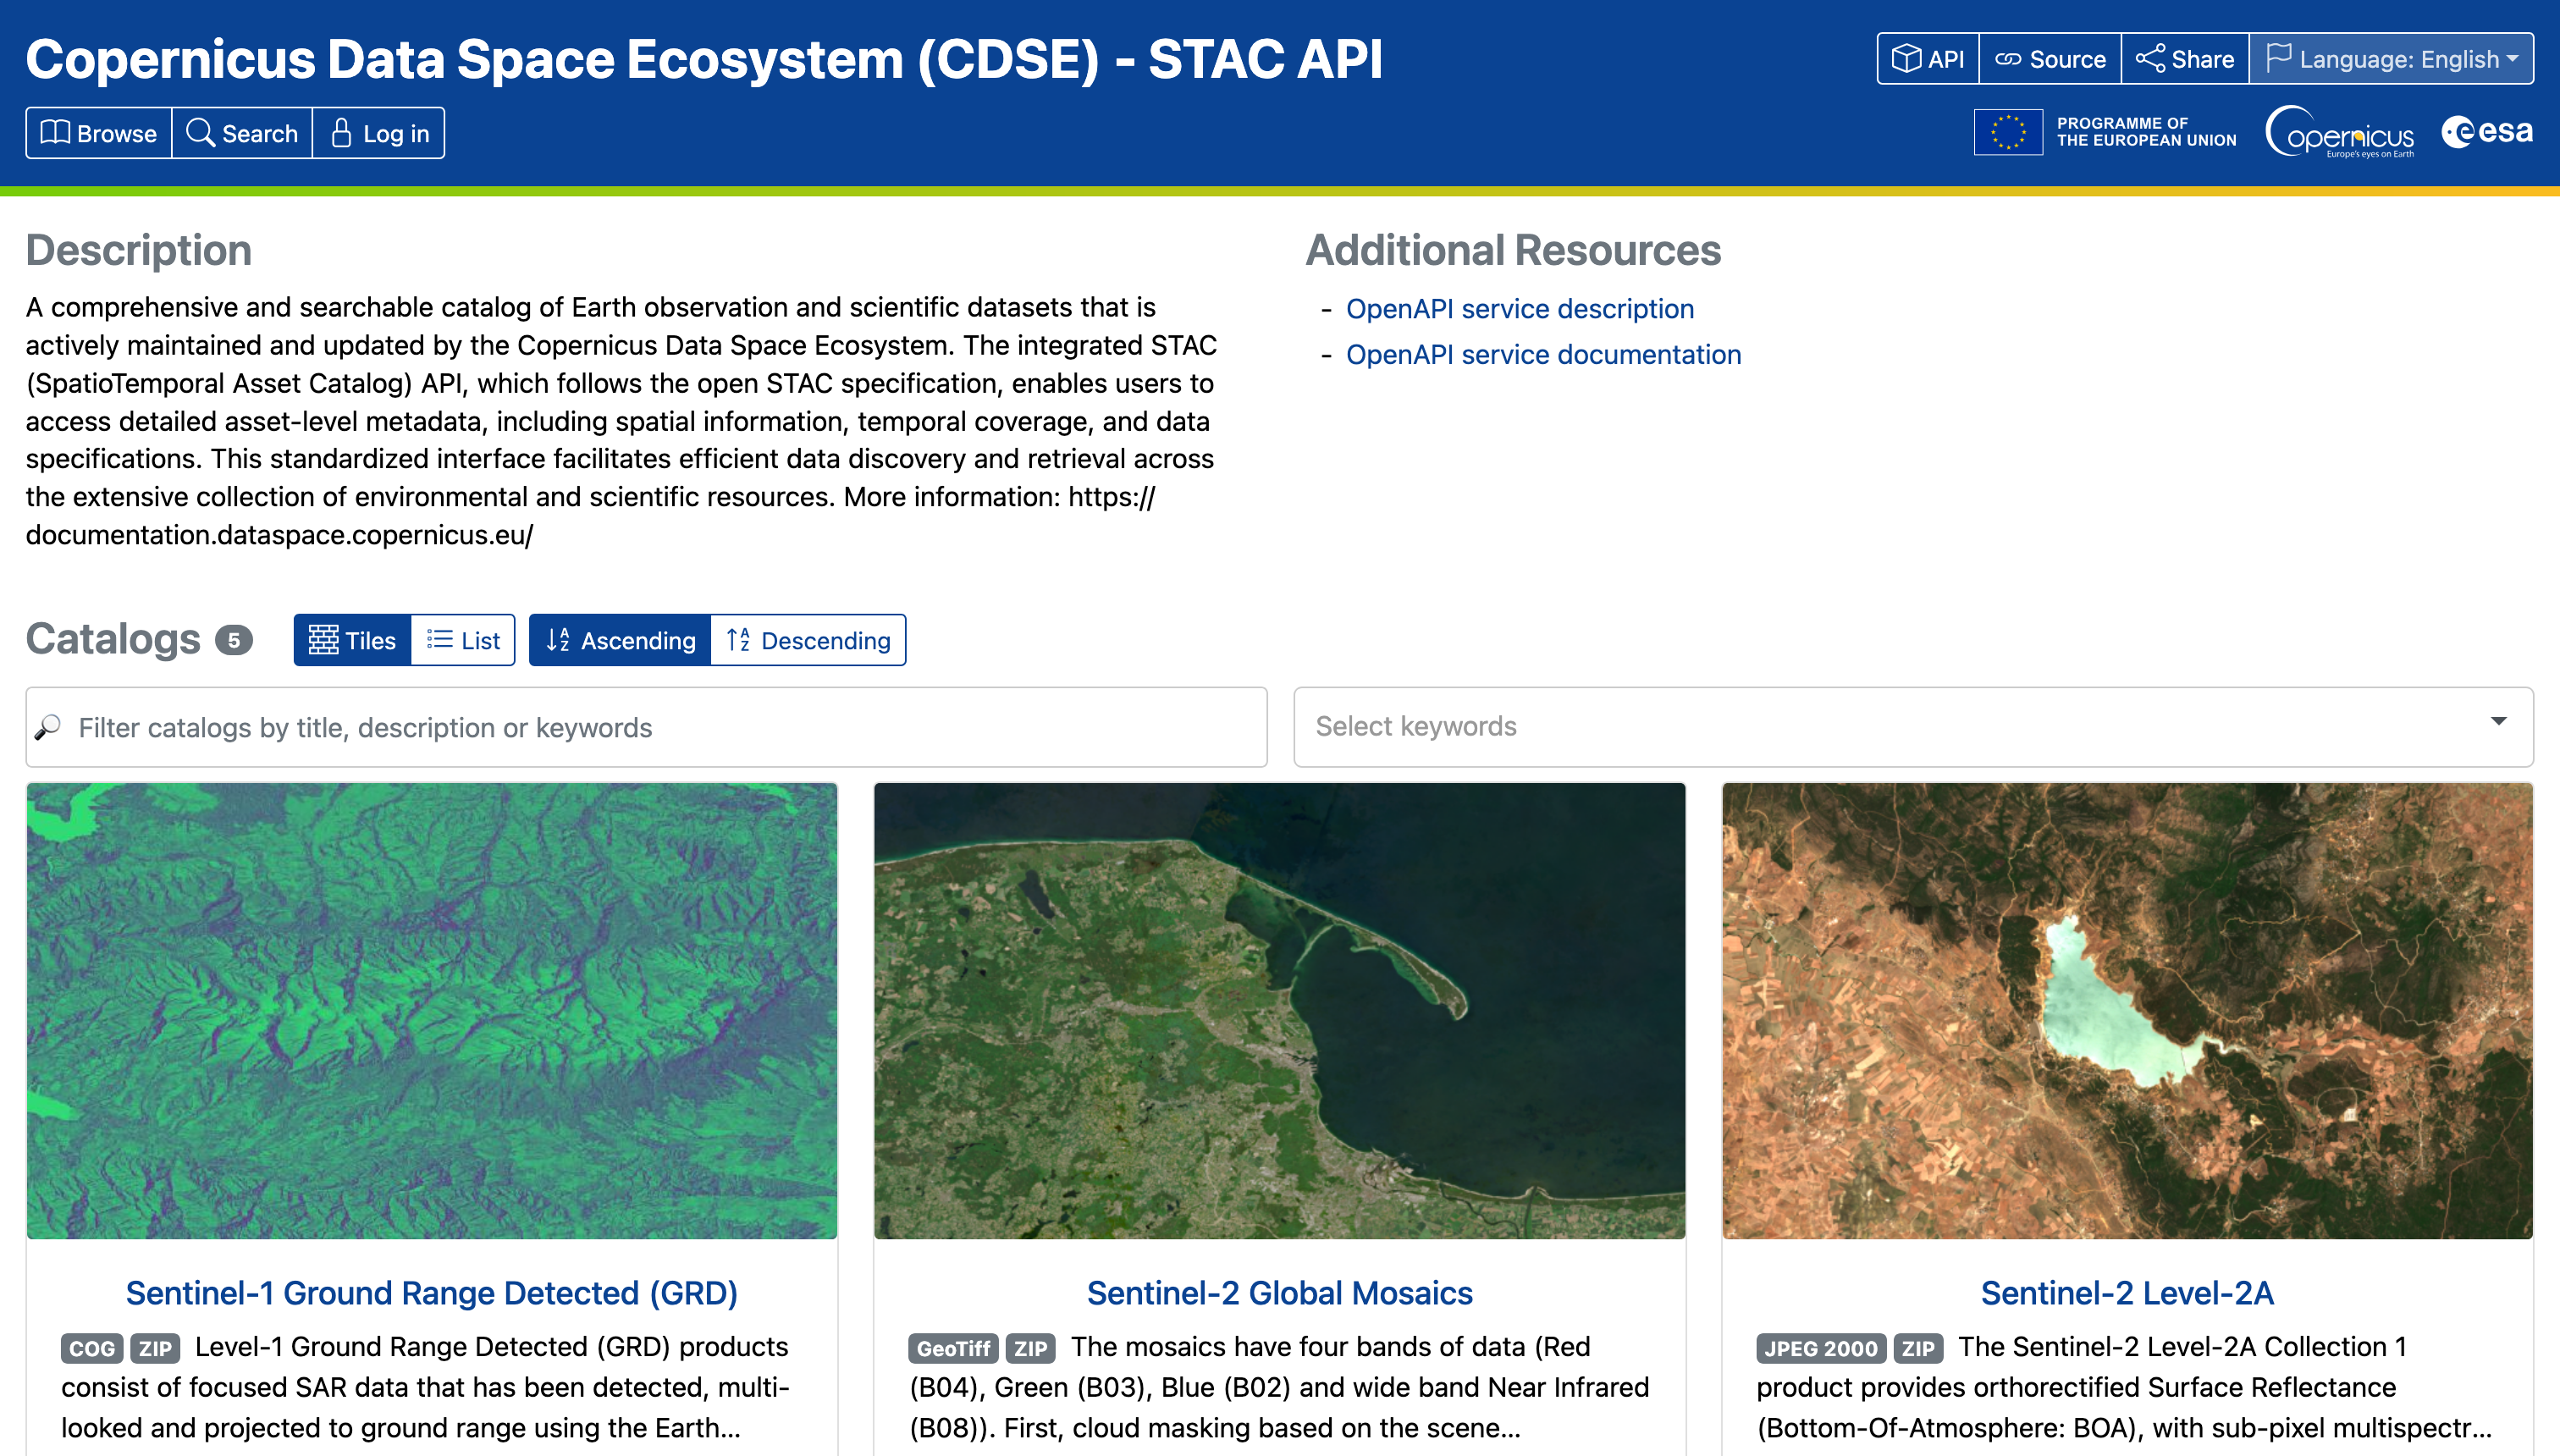Click the page title Copernicus Data Space Ecosystem
2560x1456 pixels.
tap(704, 59)
